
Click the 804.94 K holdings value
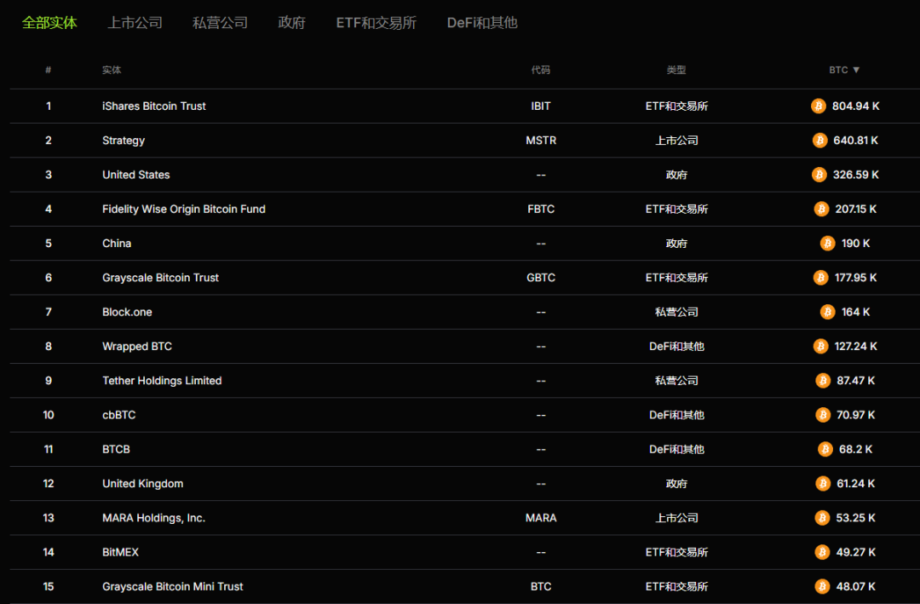(x=855, y=106)
